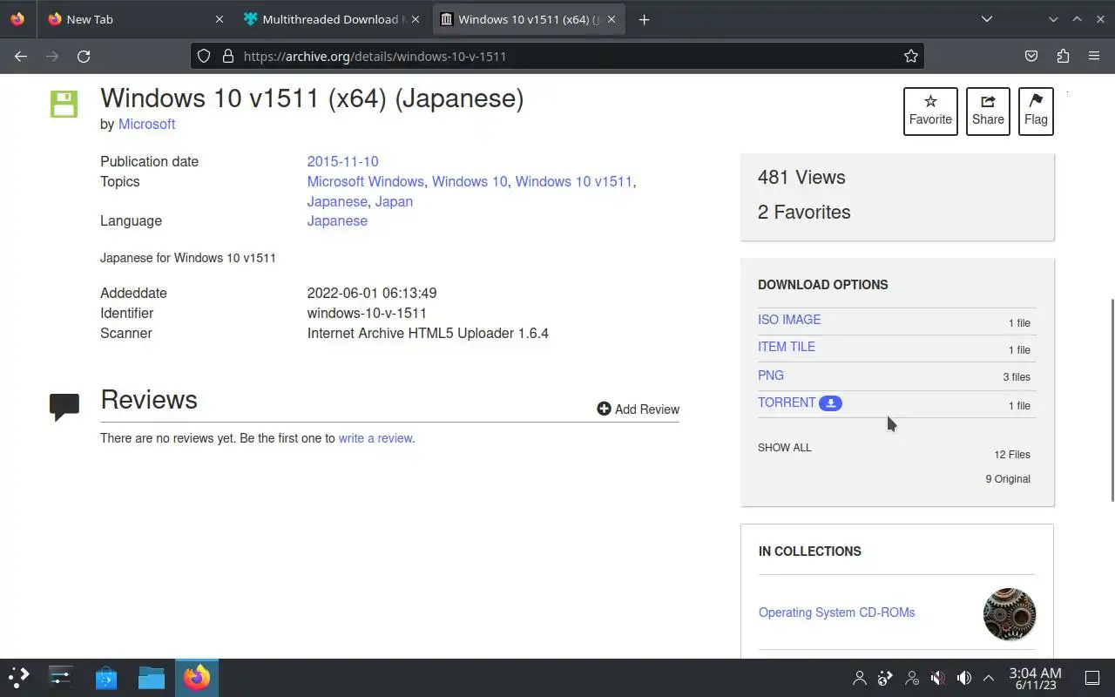This screenshot has width=1115, height=697.
Task: Switch to the Multithreaded Download tab
Action: pyautogui.click(x=331, y=19)
